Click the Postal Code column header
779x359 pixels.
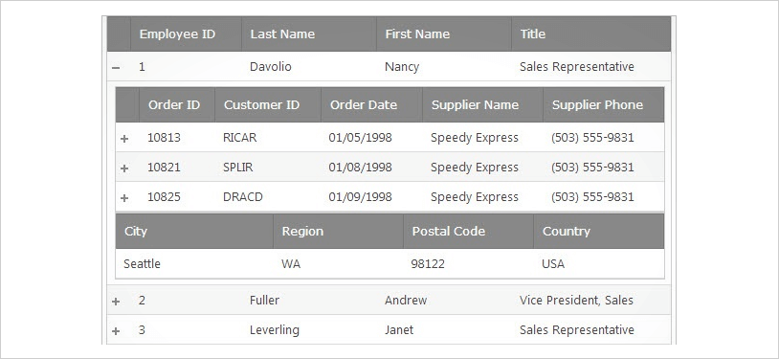(x=468, y=232)
